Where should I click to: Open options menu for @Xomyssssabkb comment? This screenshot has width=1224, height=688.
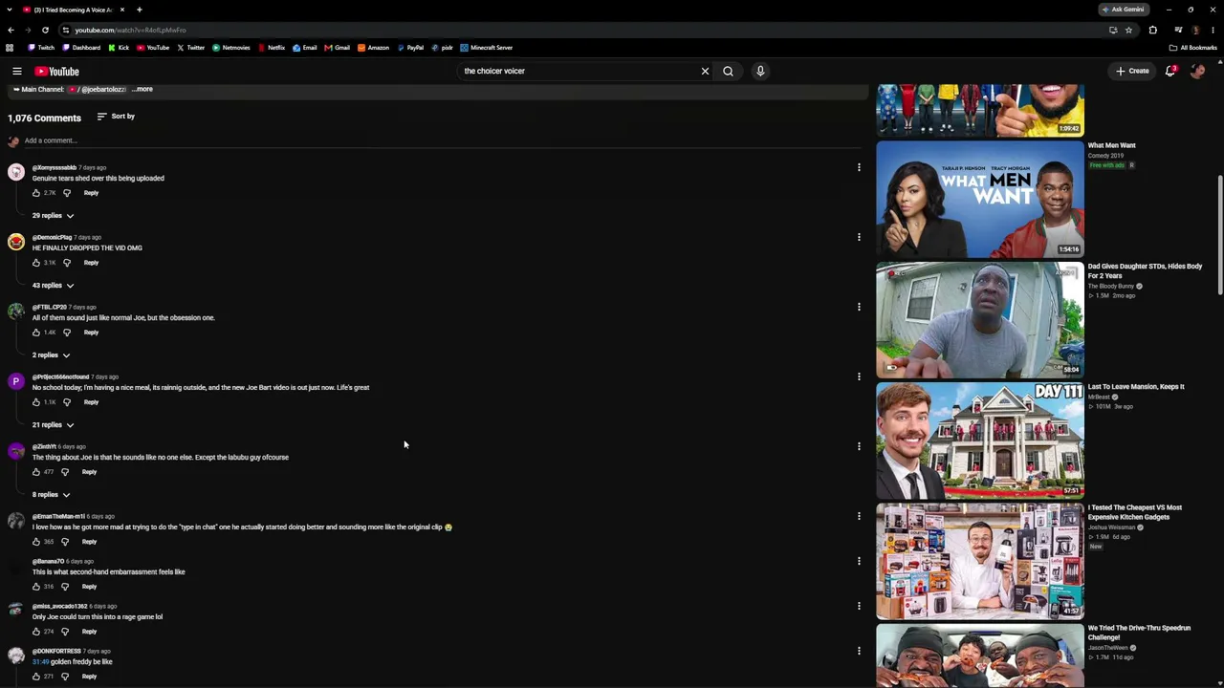859,167
